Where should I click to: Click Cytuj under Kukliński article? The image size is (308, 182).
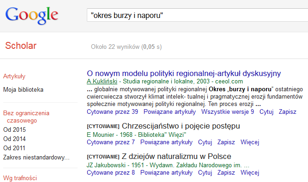[266, 112]
